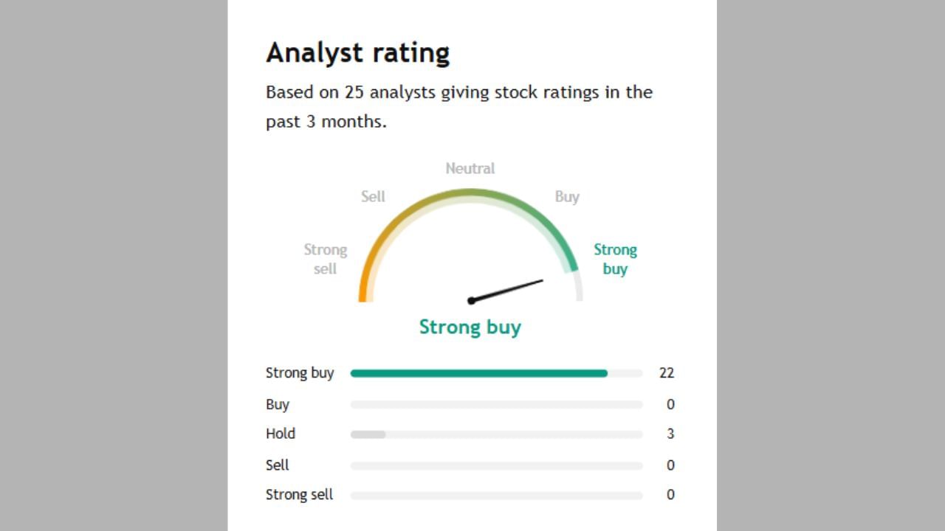Click the gray Sell label on gauge
Image resolution: width=945 pixels, height=531 pixels.
click(x=373, y=196)
